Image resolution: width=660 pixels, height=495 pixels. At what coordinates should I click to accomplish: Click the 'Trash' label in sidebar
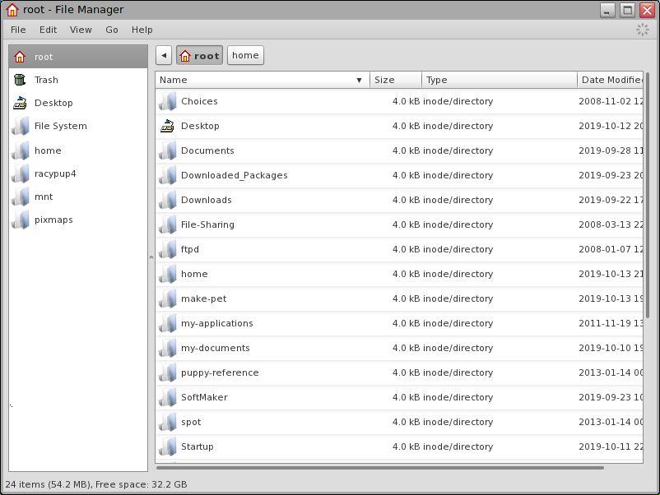pos(46,80)
